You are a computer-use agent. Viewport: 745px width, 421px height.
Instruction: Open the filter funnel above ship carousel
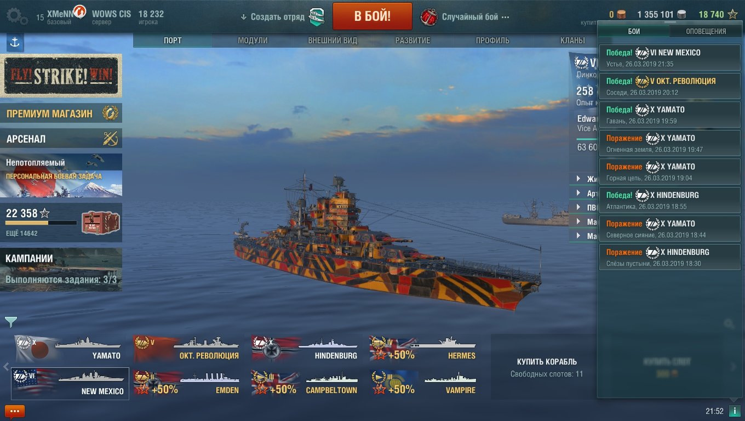10,322
